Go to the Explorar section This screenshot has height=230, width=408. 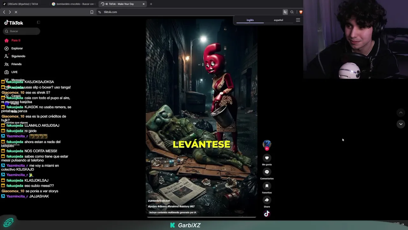coord(14,49)
